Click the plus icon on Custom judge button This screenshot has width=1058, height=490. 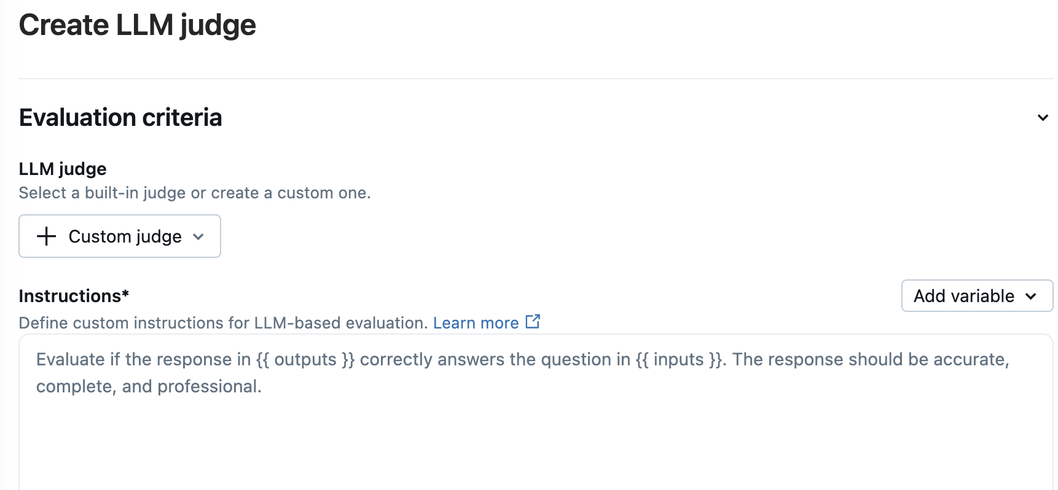point(45,236)
